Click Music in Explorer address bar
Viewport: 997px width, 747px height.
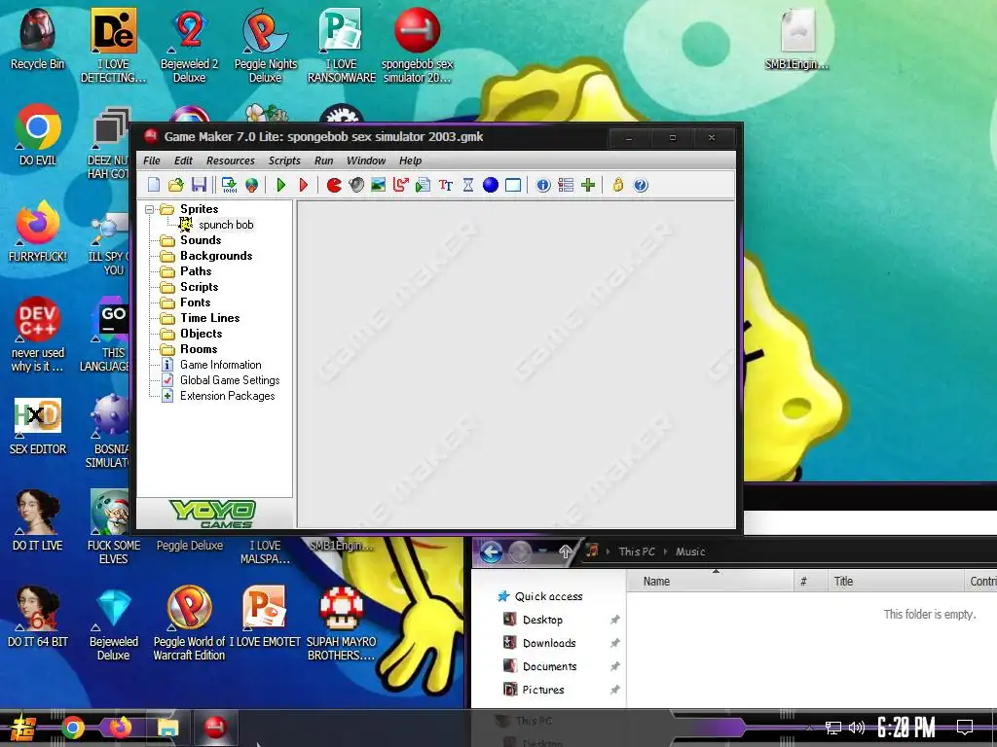(690, 551)
